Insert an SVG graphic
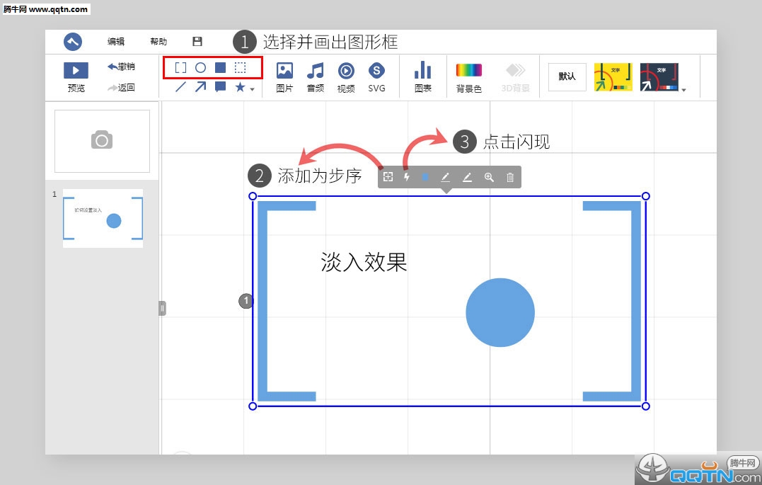762x485 pixels. 376,76
